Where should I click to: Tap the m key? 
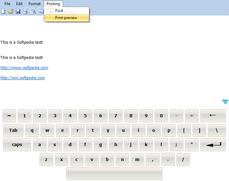click(x=137, y=160)
